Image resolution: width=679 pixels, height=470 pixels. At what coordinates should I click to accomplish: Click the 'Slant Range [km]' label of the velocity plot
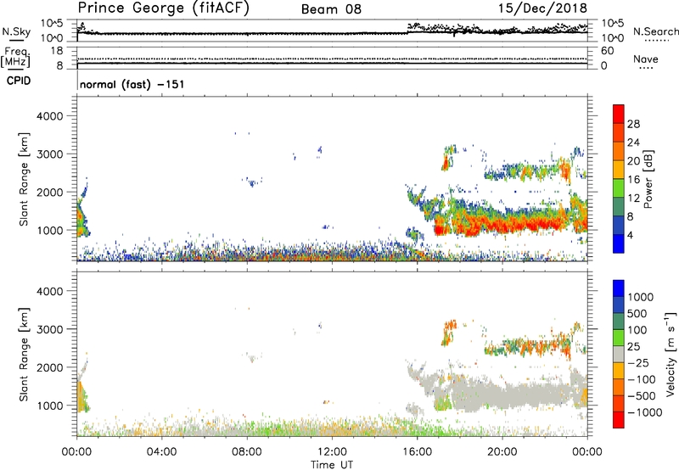(x=24, y=354)
